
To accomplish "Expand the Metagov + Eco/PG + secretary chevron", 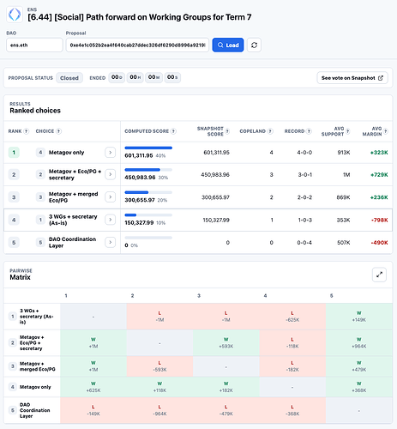I will (111, 174).
